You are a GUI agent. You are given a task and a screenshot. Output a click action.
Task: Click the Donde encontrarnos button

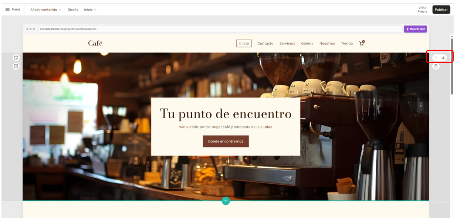[x=226, y=141]
